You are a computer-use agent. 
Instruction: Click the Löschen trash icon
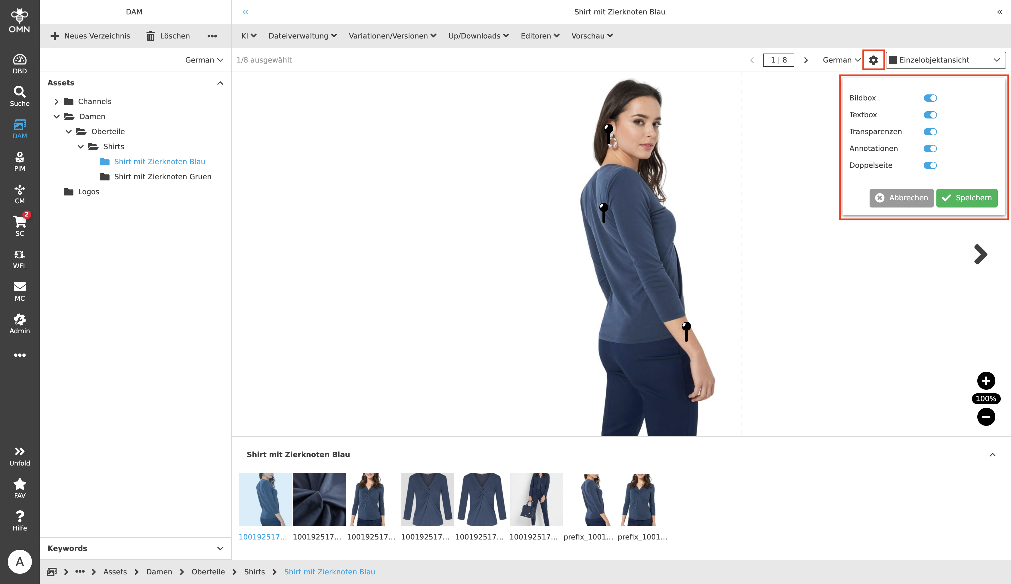click(150, 36)
